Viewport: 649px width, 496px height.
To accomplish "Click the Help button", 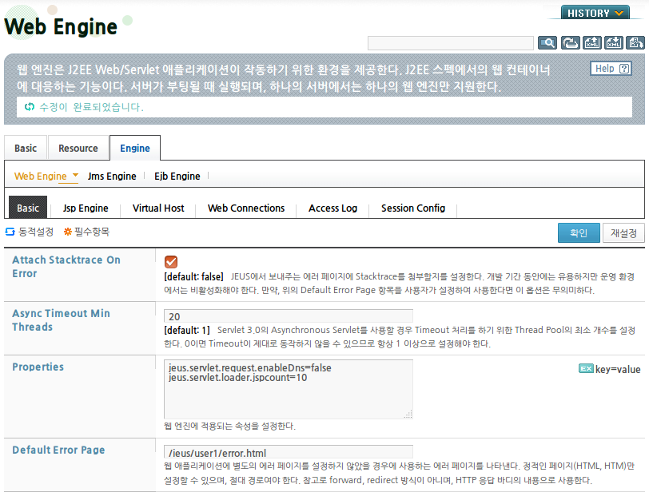I will [611, 69].
